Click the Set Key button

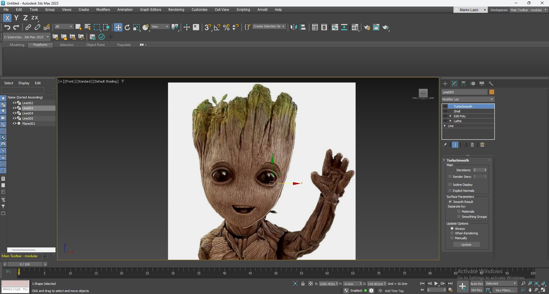coord(476,290)
